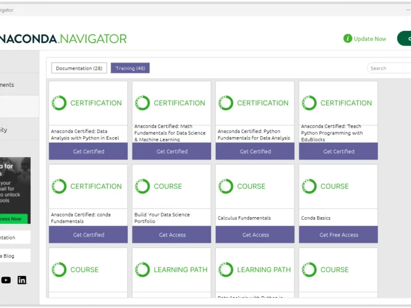Get Free Access to Conda Basics

tap(338, 235)
